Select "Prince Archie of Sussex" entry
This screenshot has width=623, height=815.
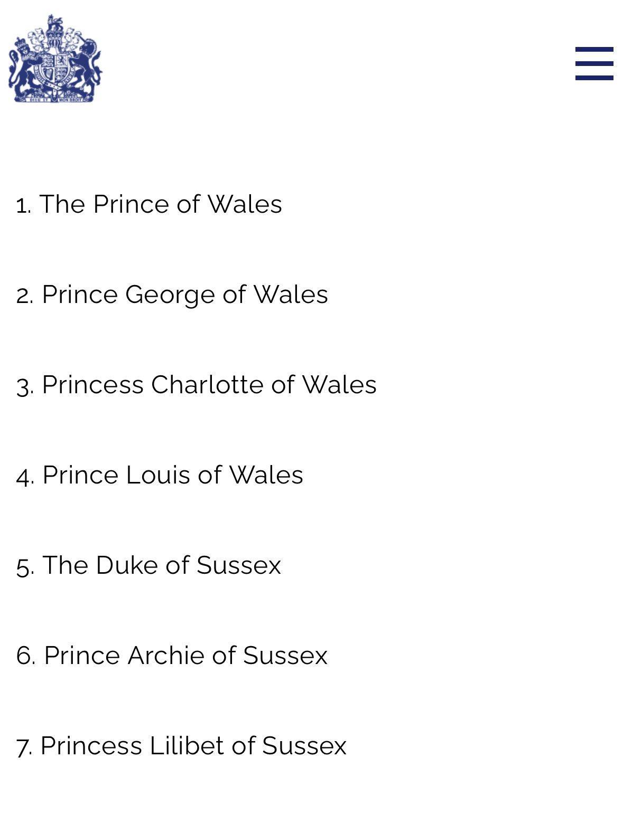coord(185,656)
